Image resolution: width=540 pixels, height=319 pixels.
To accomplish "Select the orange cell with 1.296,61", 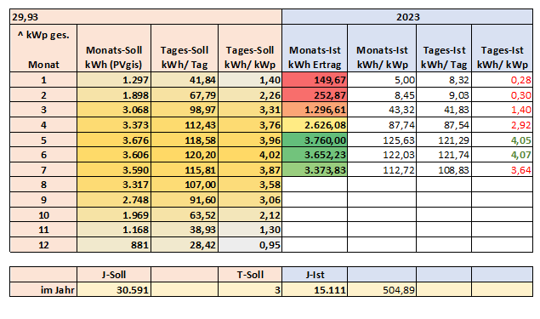I will (x=315, y=110).
